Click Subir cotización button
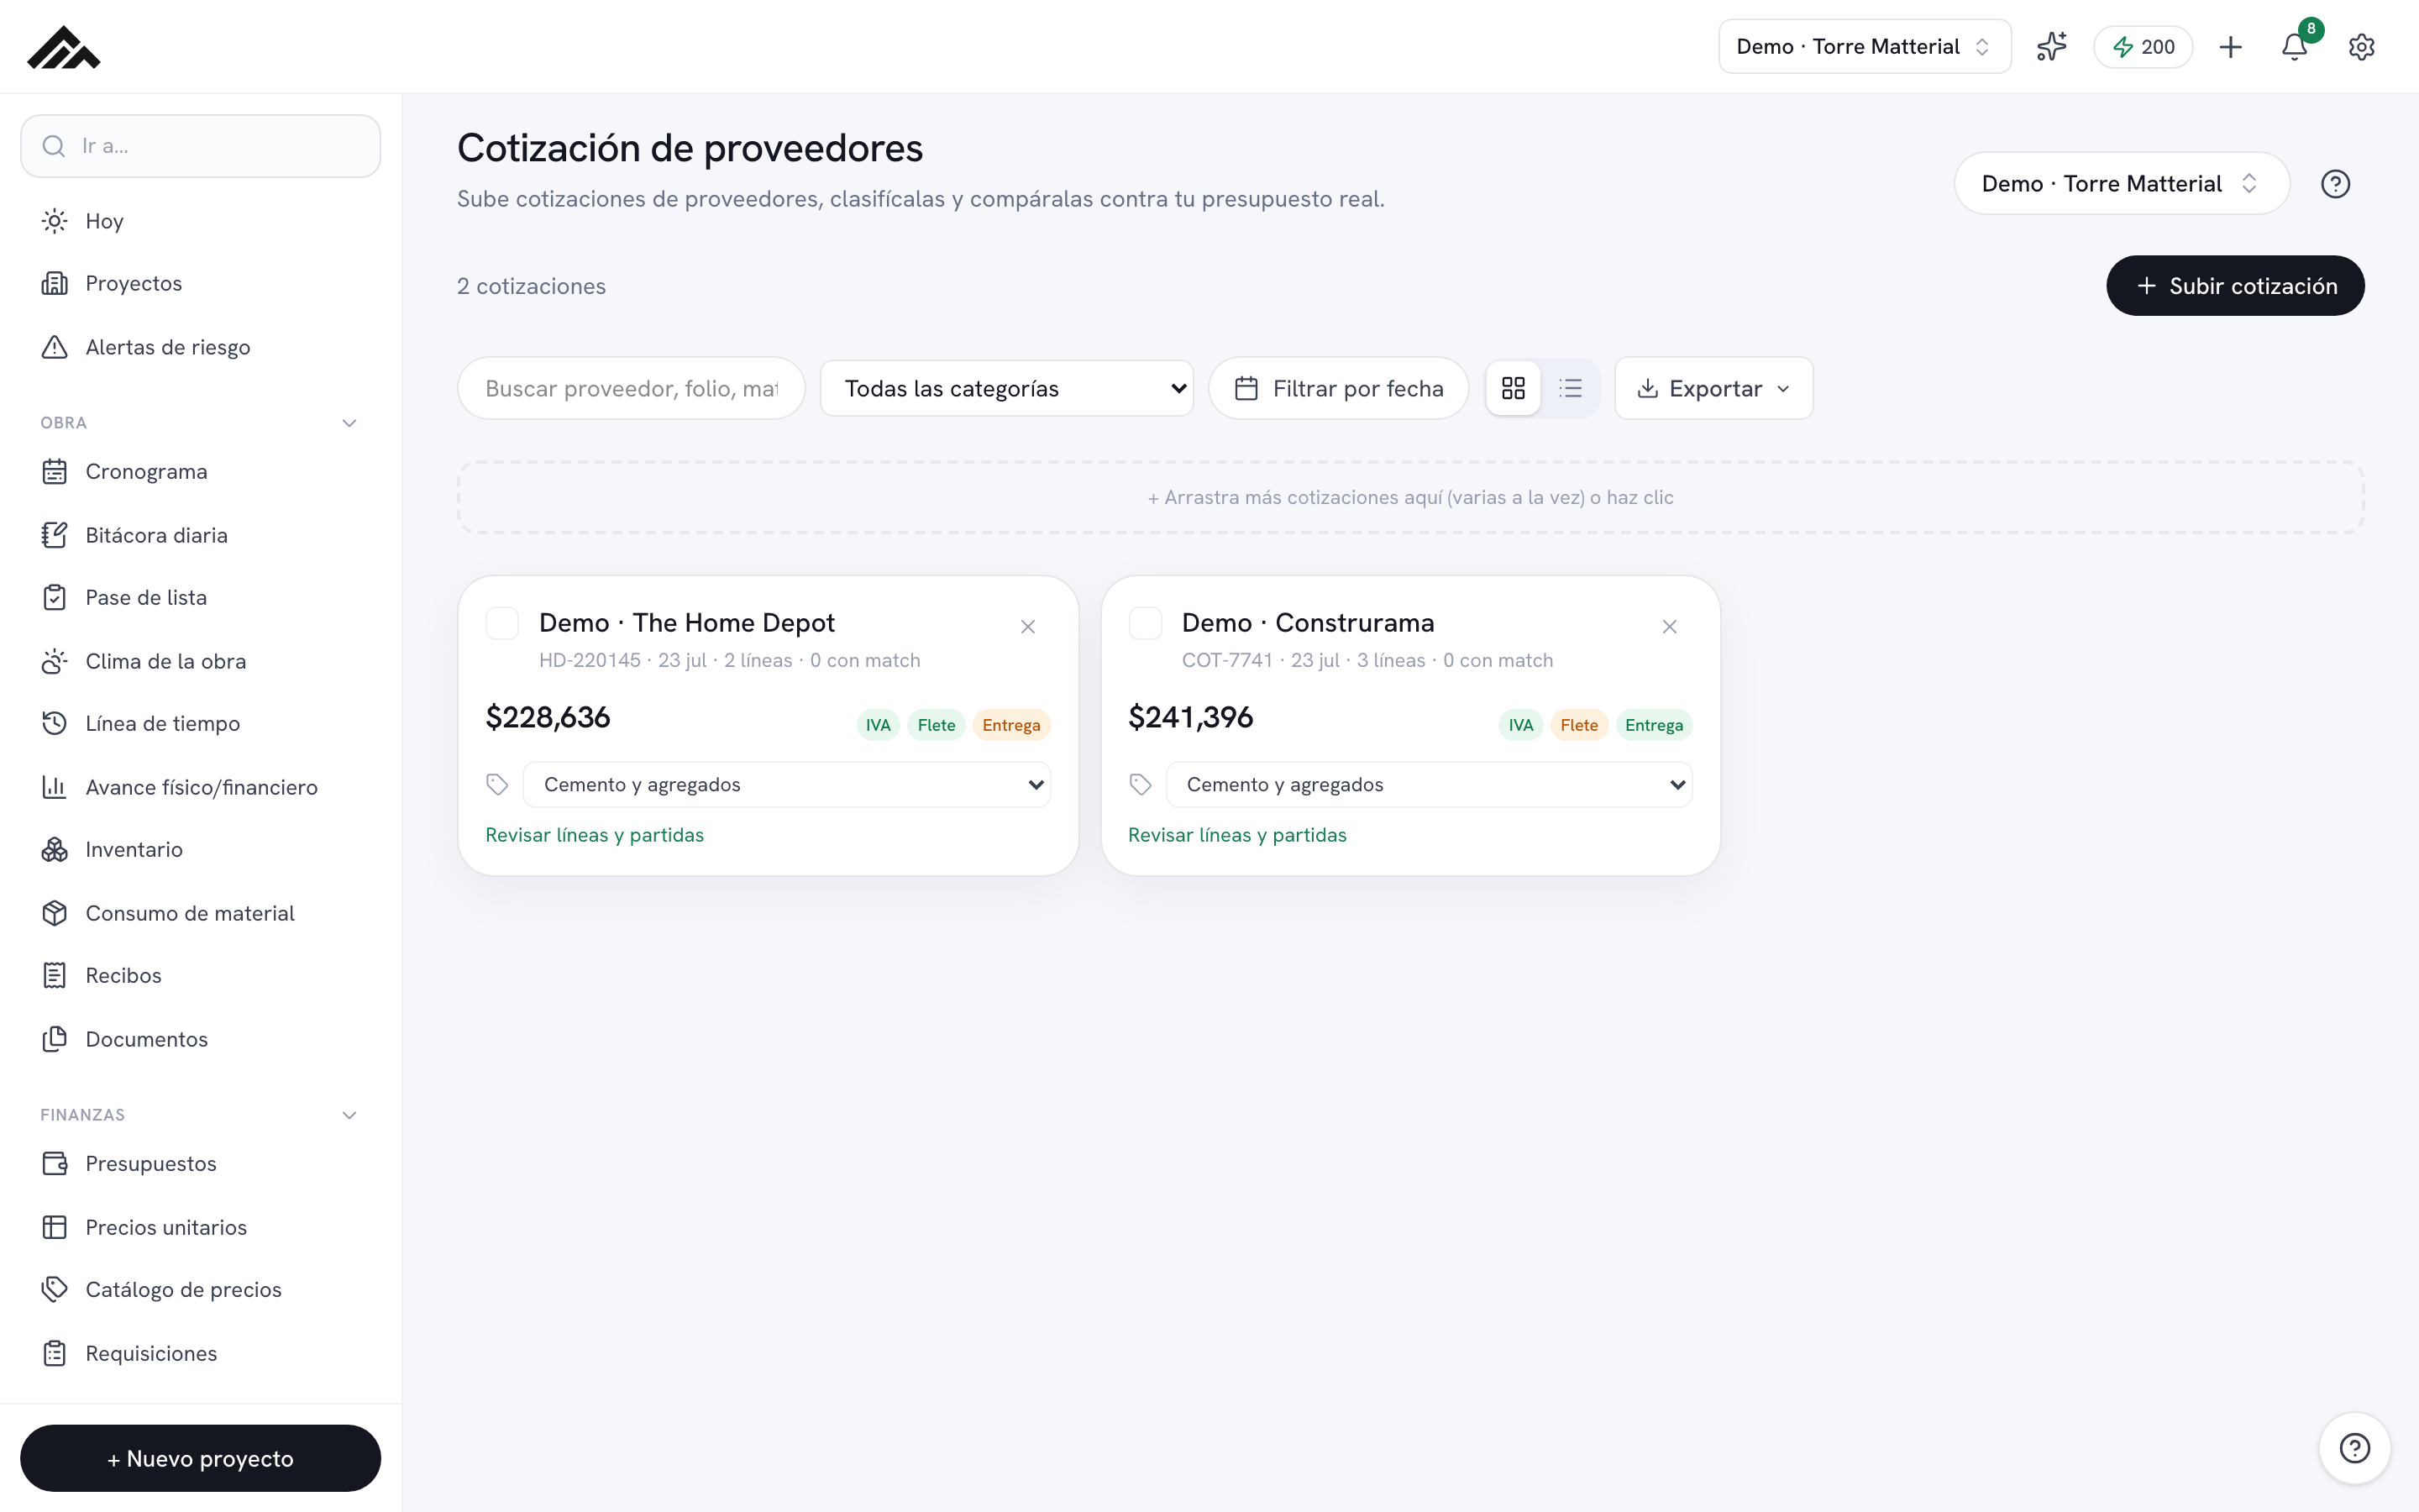The image size is (2419, 1512). point(2235,286)
